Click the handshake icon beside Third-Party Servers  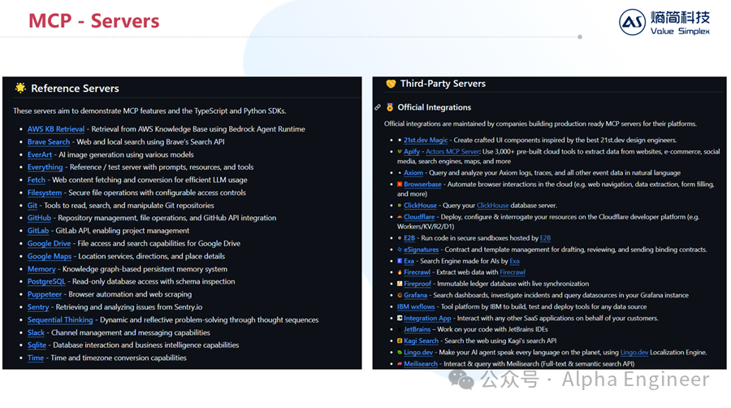pyautogui.click(x=391, y=84)
